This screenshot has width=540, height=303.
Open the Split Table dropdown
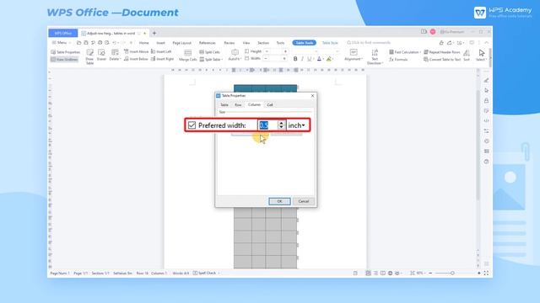coord(211,60)
